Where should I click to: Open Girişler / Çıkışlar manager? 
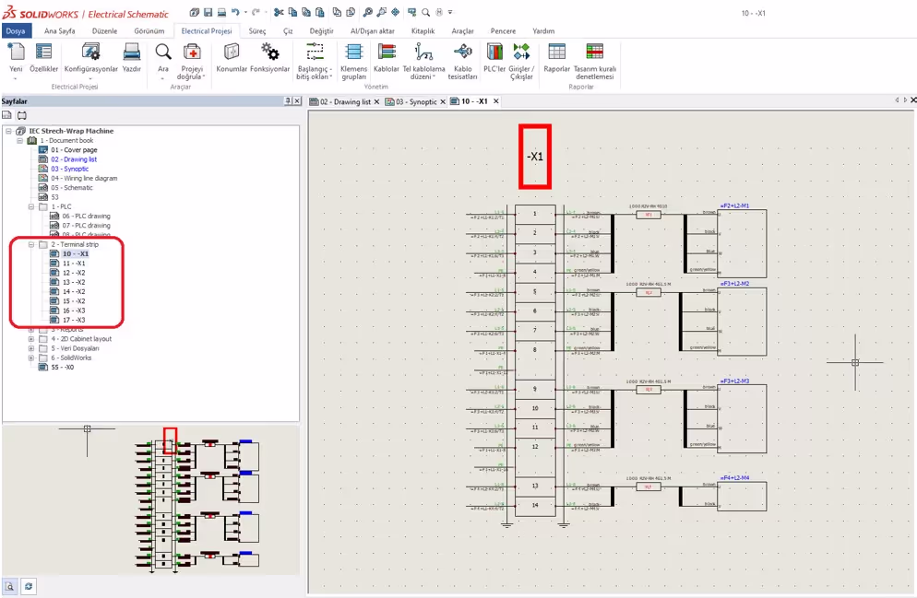coord(521,62)
